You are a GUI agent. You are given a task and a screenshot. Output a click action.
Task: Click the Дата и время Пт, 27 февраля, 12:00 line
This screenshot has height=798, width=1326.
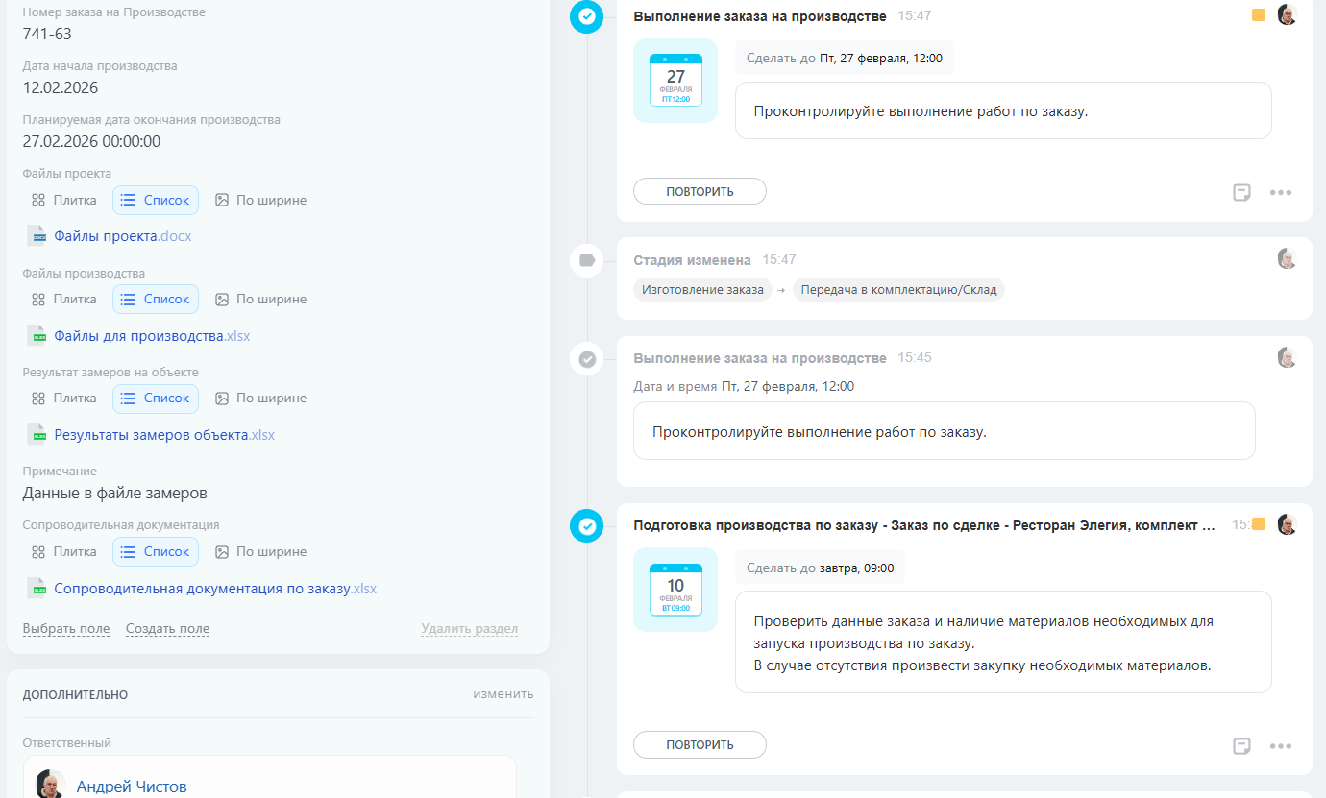[744, 386]
